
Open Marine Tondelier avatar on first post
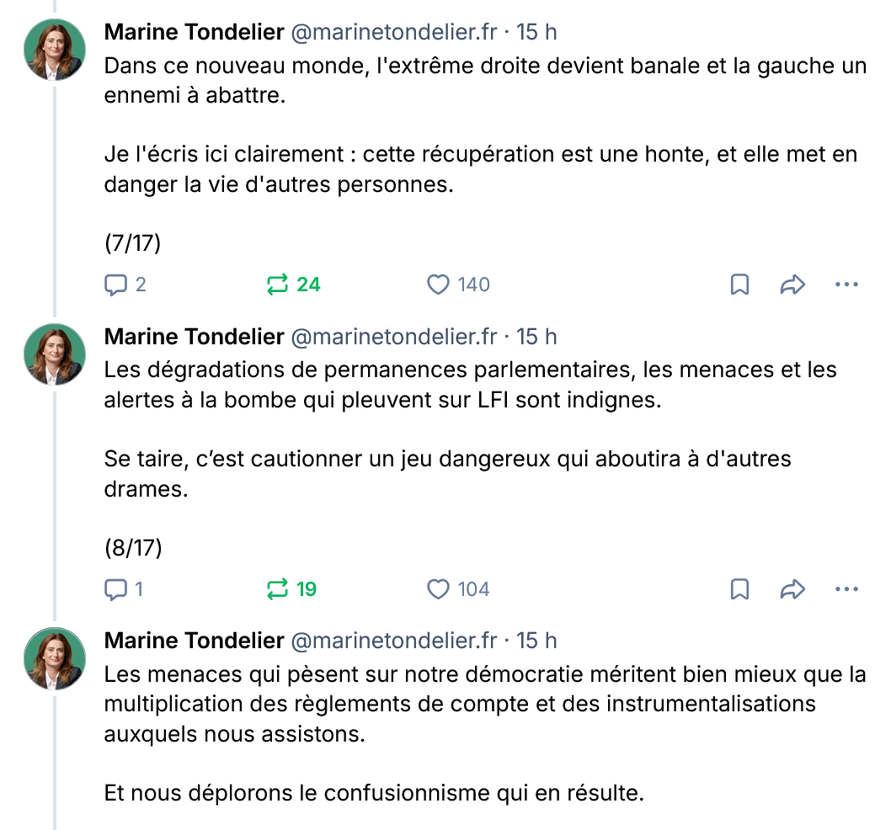pyautogui.click(x=55, y=51)
